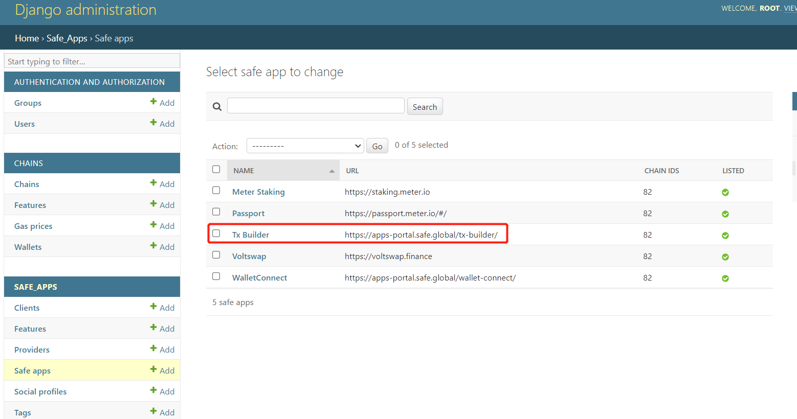
Task: Focus the sidebar filter input
Action: pyautogui.click(x=92, y=61)
